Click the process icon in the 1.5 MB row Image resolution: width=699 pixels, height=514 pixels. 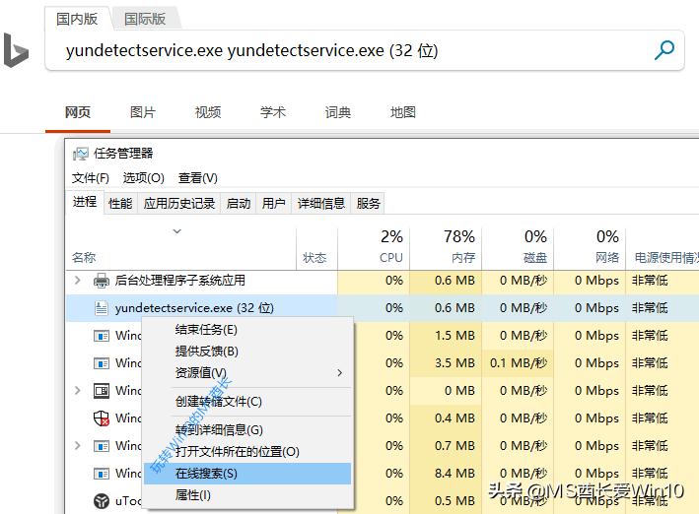(102, 336)
